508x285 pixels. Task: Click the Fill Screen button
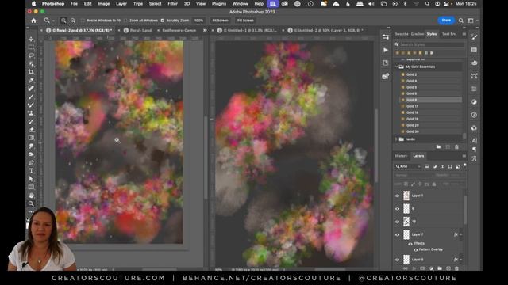point(245,21)
